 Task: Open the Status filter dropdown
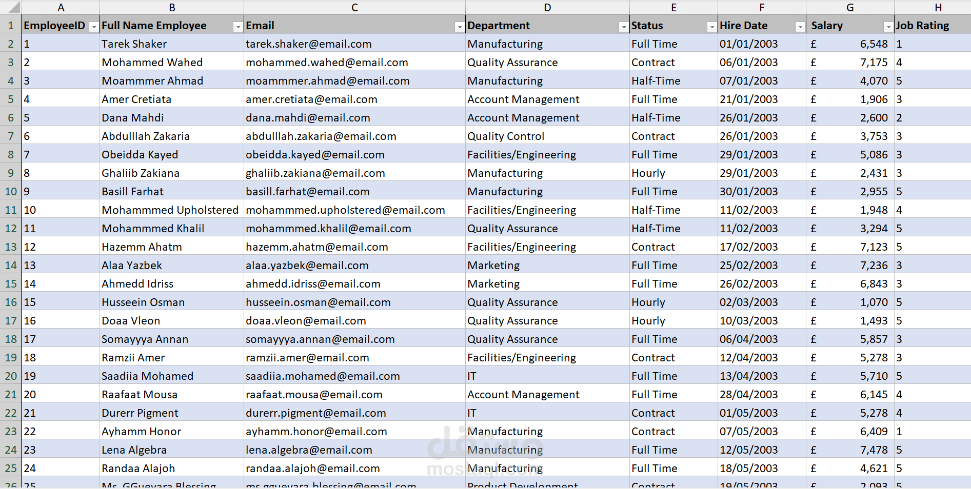coord(711,27)
